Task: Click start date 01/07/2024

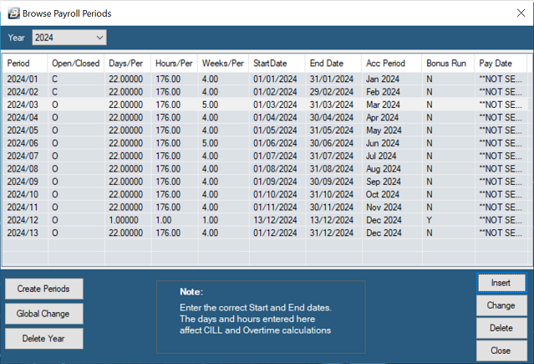Action: point(275,156)
